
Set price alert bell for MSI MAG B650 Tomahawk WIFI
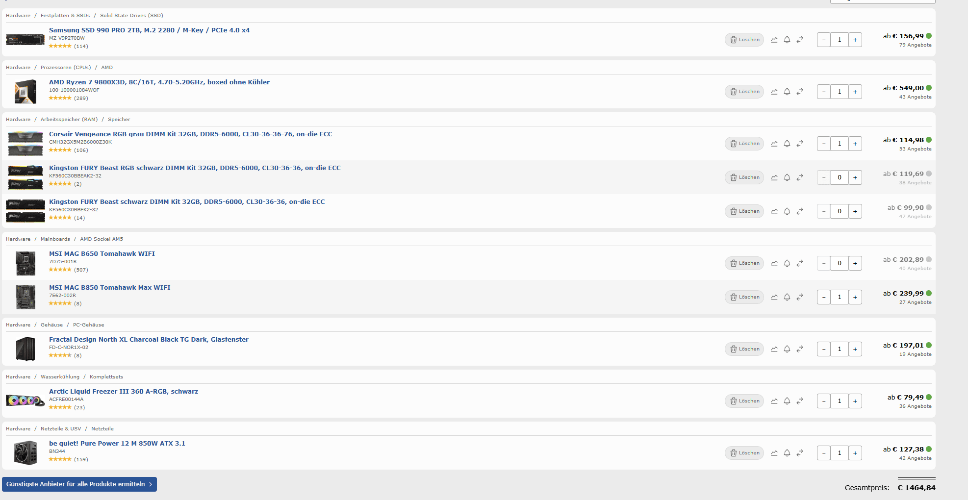787,263
